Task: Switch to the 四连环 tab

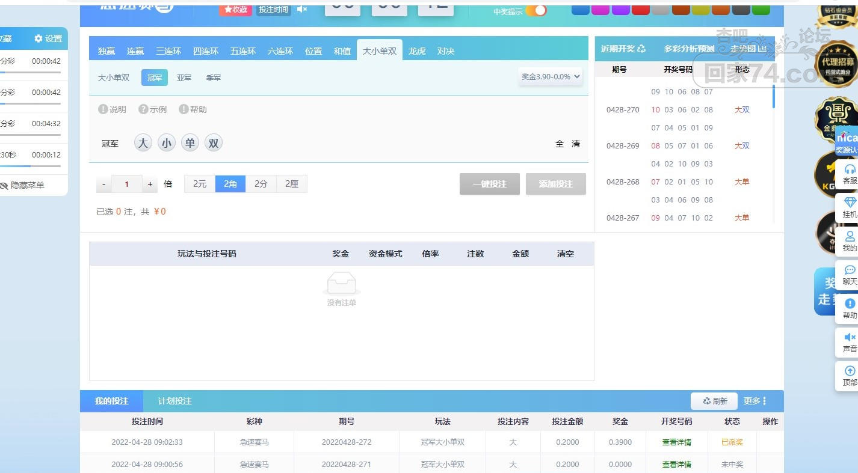Action: point(206,51)
